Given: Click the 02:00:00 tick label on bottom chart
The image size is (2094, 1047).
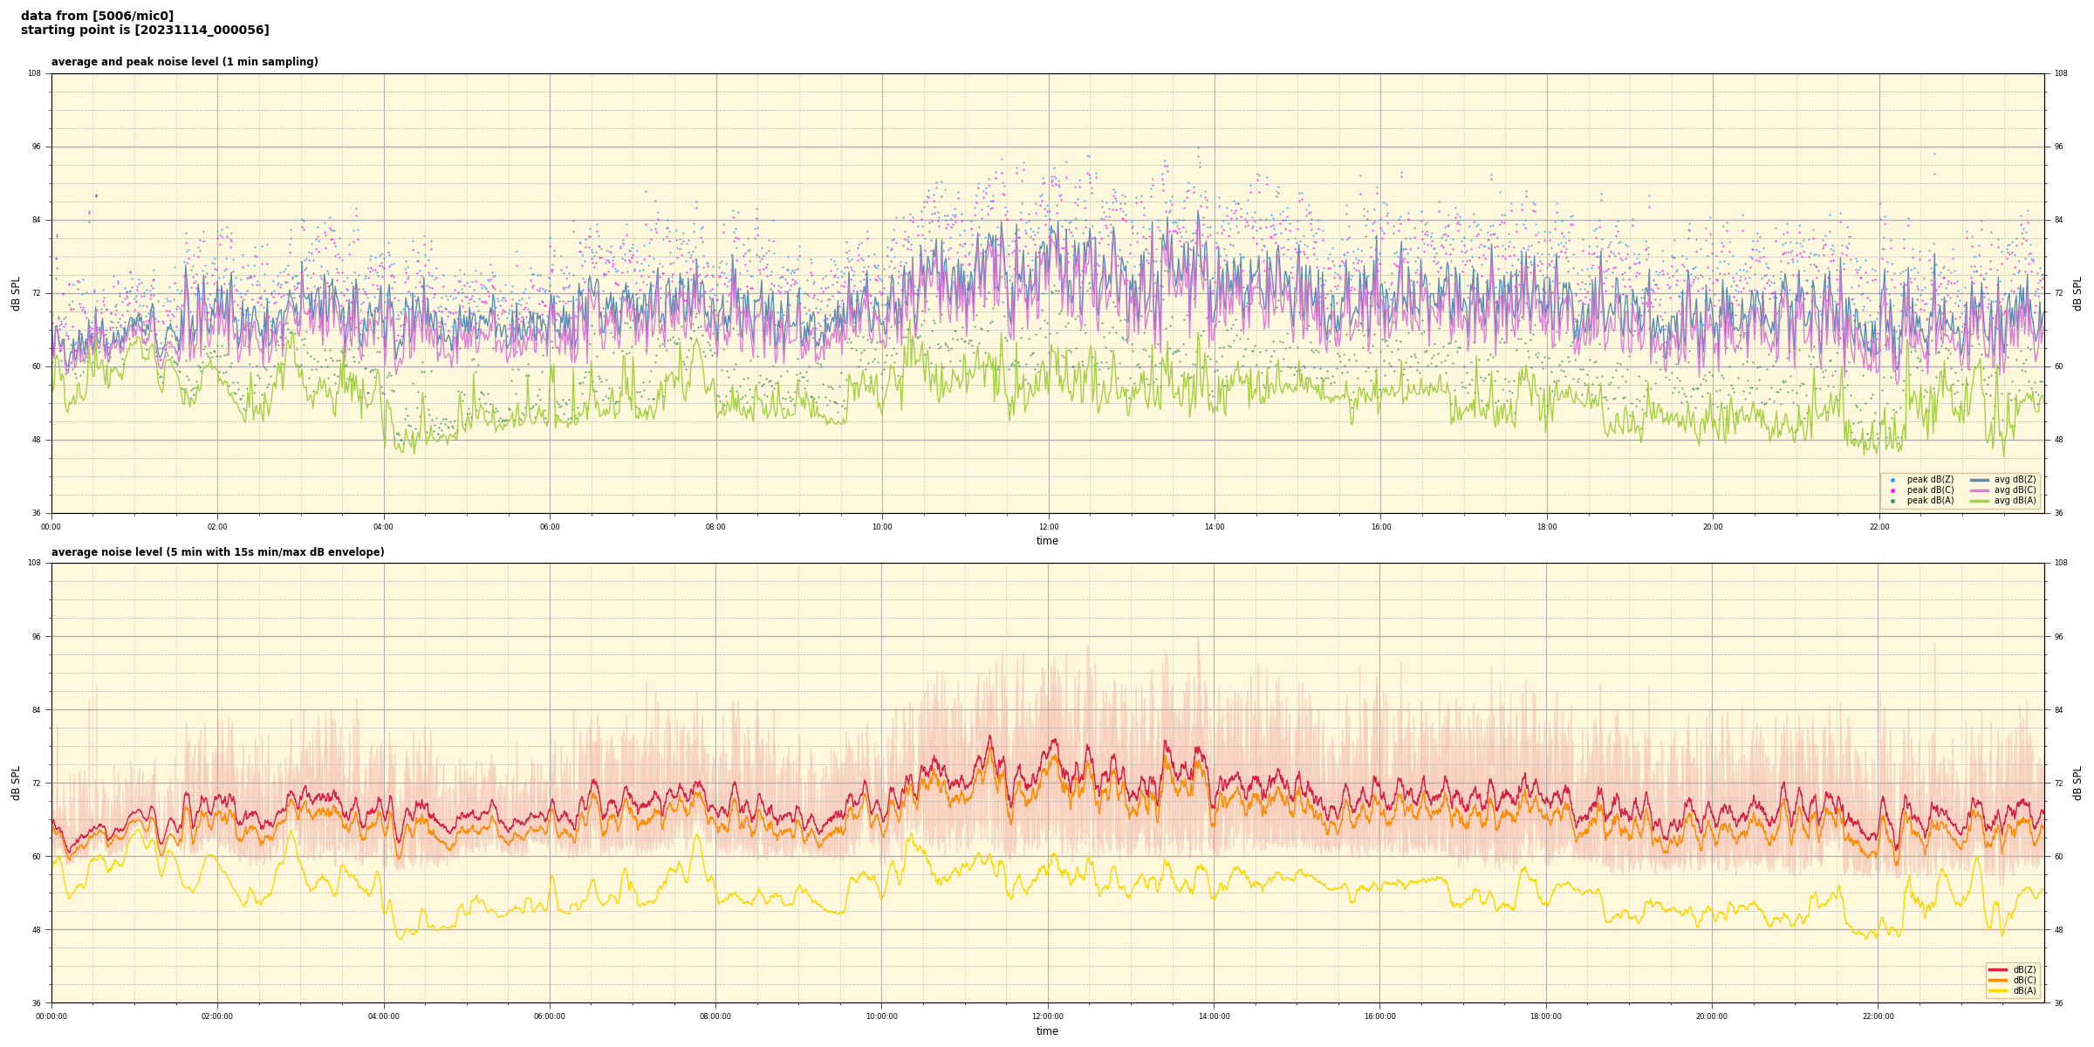Looking at the screenshot, I should pos(217,1016).
